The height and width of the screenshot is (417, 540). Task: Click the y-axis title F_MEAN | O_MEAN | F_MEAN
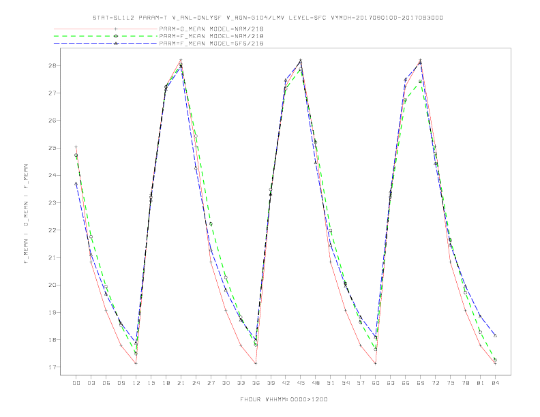[x=26, y=214]
